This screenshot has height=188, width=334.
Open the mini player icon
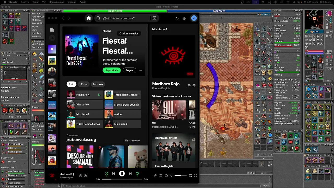[x=190, y=176]
